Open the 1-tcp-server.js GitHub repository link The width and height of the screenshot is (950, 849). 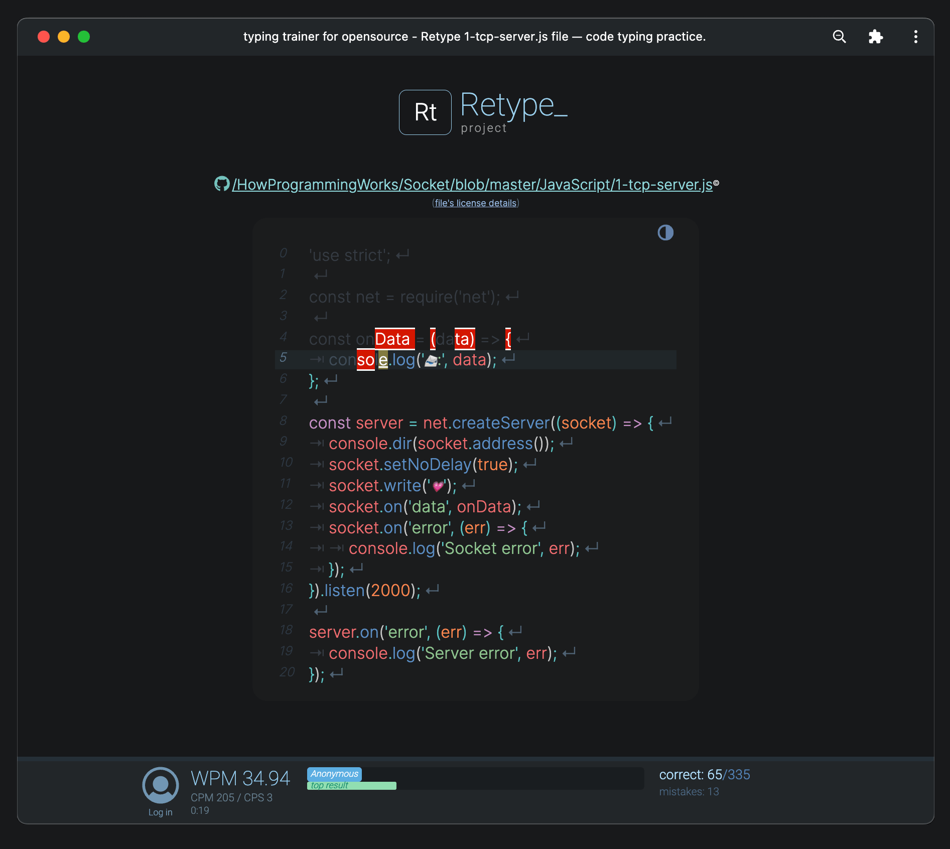(x=474, y=184)
